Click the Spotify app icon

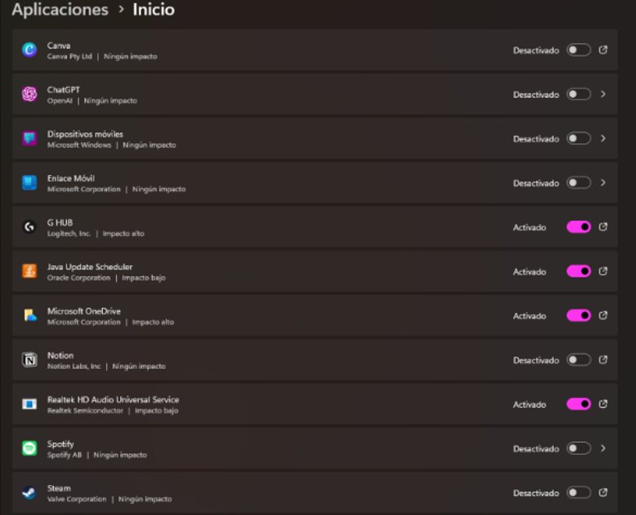(29, 449)
